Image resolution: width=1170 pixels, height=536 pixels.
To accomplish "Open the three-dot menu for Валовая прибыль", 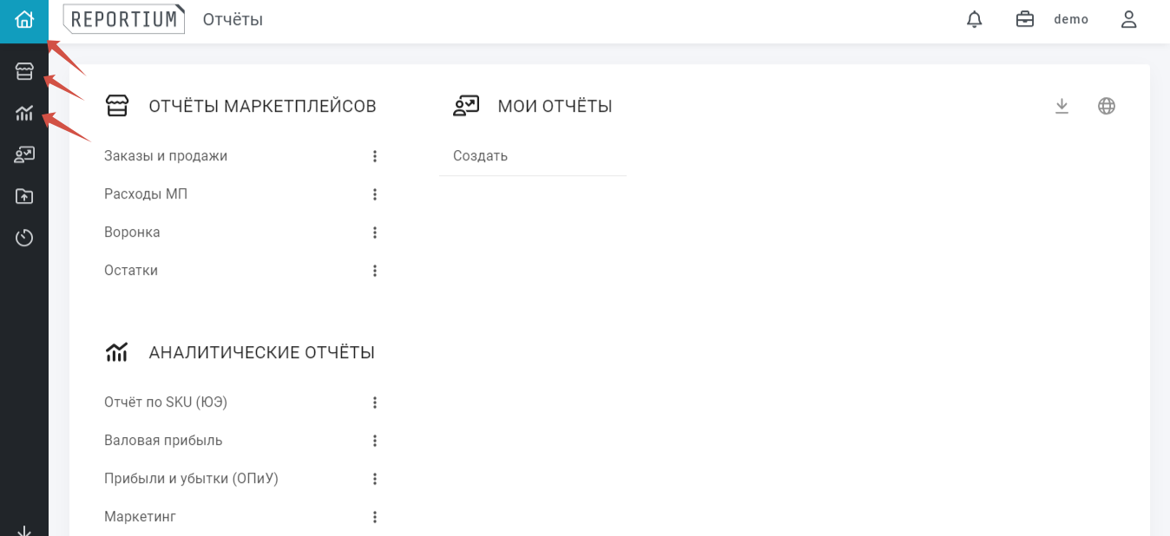I will click(375, 441).
